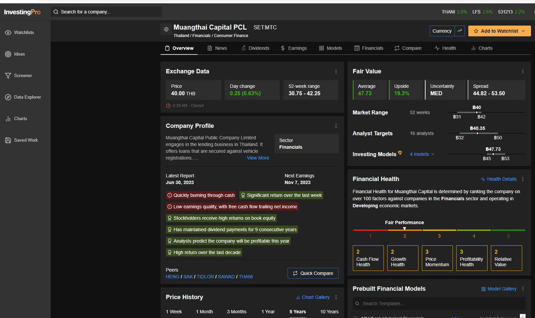Open Exchange Data three-dot menu
Viewport: 535px width, 318px height.
point(336,71)
